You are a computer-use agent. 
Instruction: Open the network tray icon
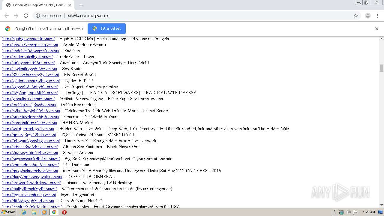[x=341, y=212]
